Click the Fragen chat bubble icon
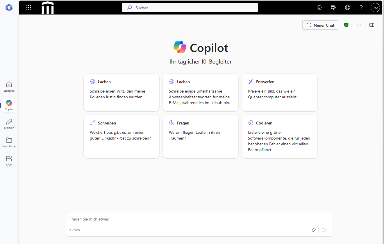The width and height of the screenshot is (384, 244). [172, 123]
